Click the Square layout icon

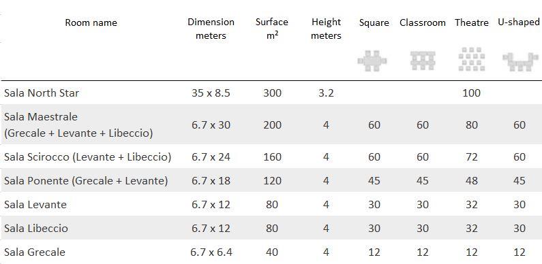372,61
